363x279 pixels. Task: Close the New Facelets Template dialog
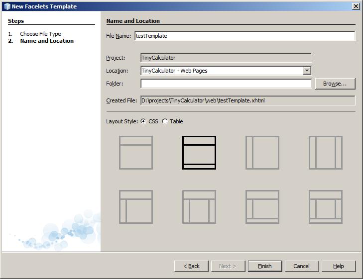point(356,6)
